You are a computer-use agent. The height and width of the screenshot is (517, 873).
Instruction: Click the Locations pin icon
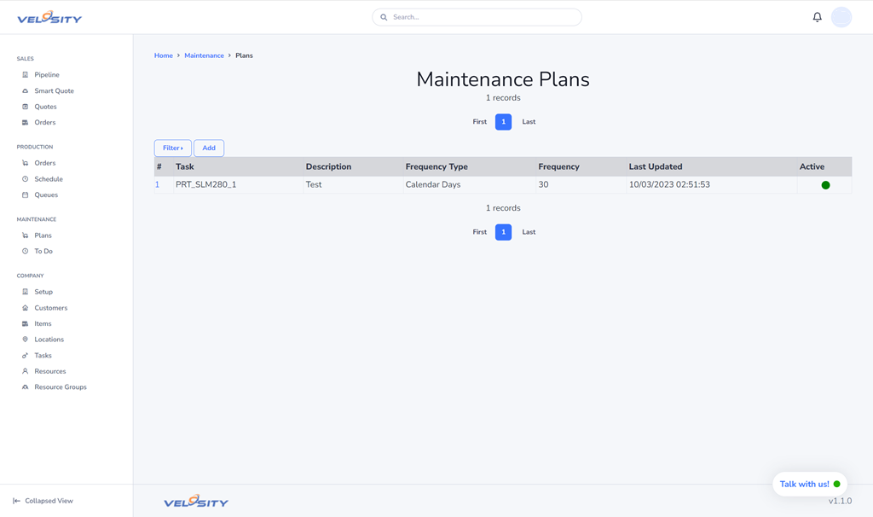pos(25,340)
